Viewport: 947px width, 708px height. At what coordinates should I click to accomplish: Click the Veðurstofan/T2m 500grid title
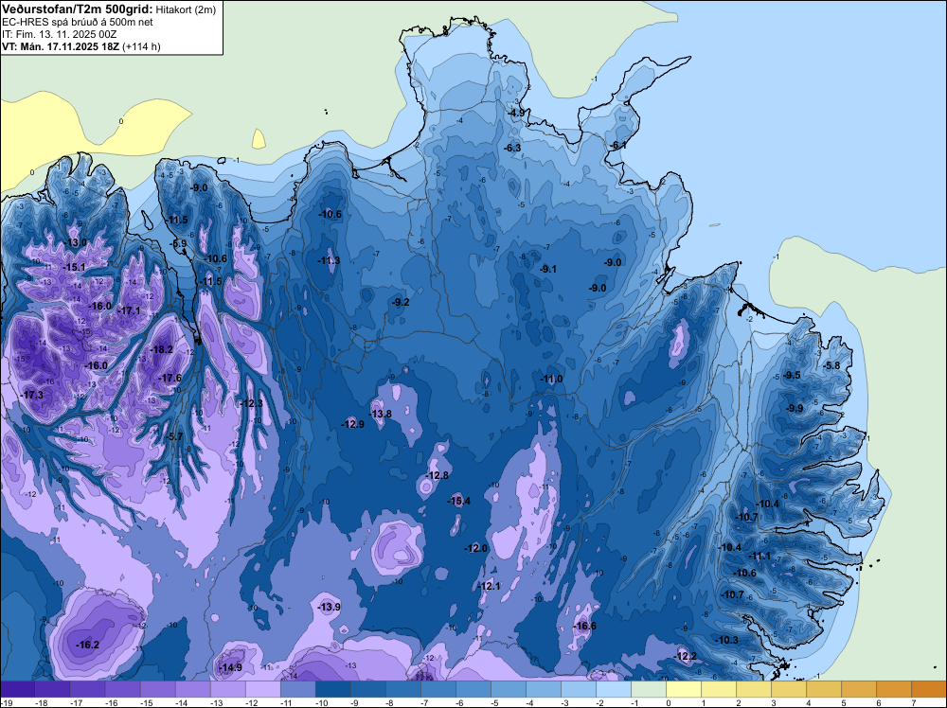(76, 9)
